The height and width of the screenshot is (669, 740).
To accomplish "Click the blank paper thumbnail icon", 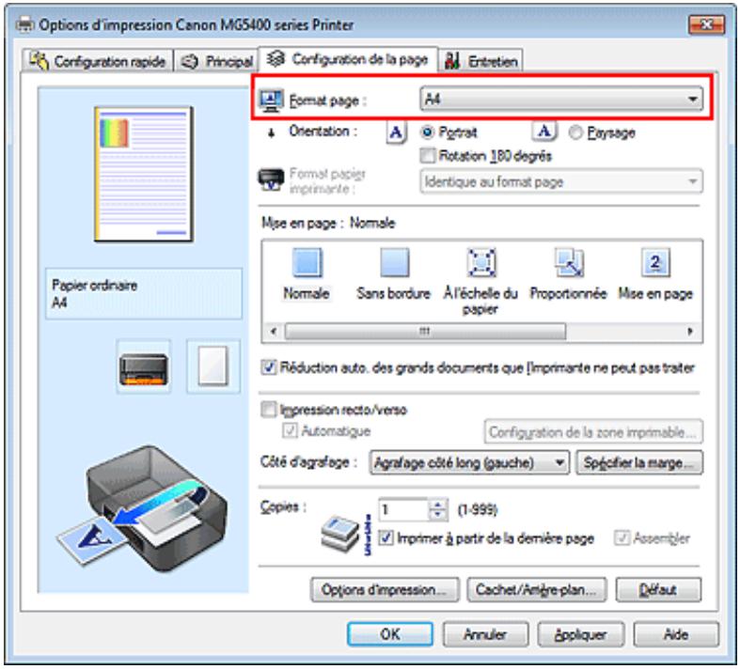I will point(213,366).
